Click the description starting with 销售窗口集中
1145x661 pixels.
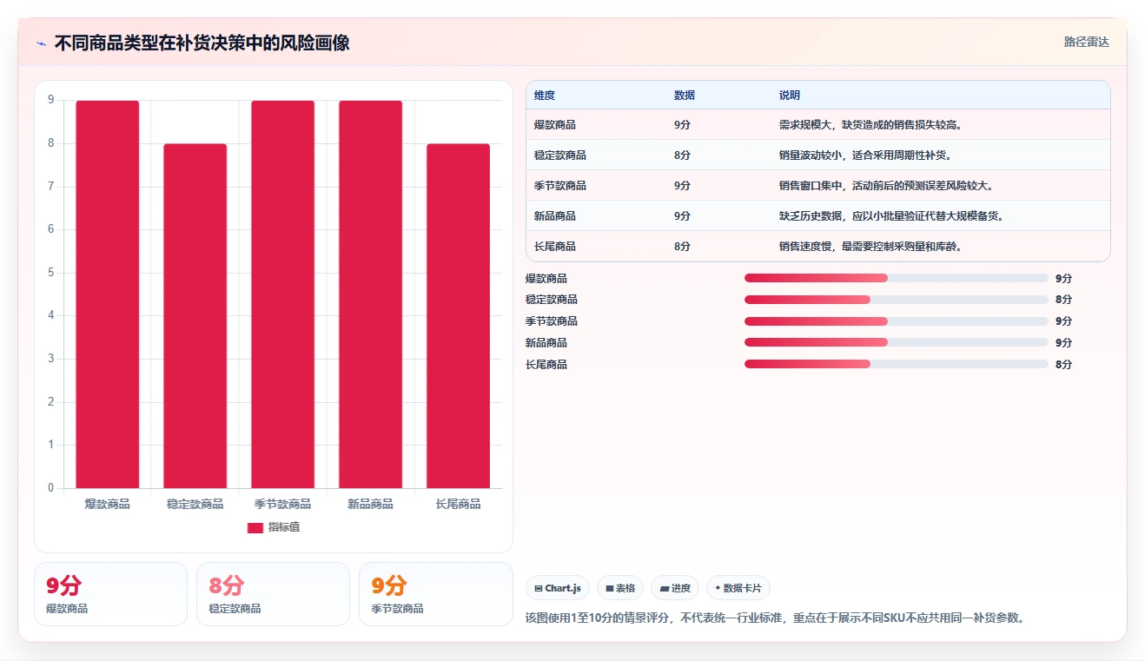coord(886,186)
